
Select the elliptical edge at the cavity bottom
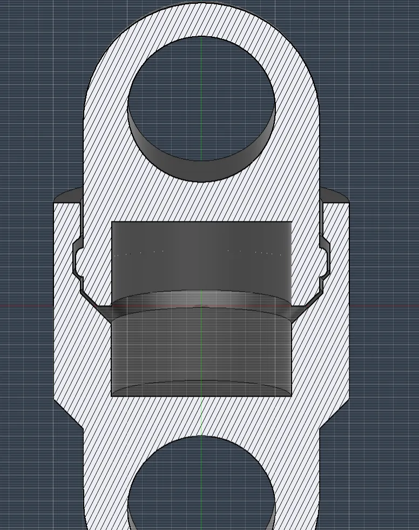click(x=201, y=388)
